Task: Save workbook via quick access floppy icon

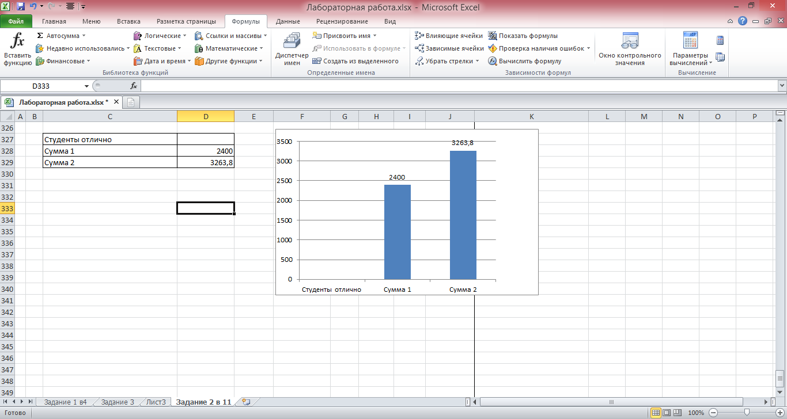Action: point(21,7)
